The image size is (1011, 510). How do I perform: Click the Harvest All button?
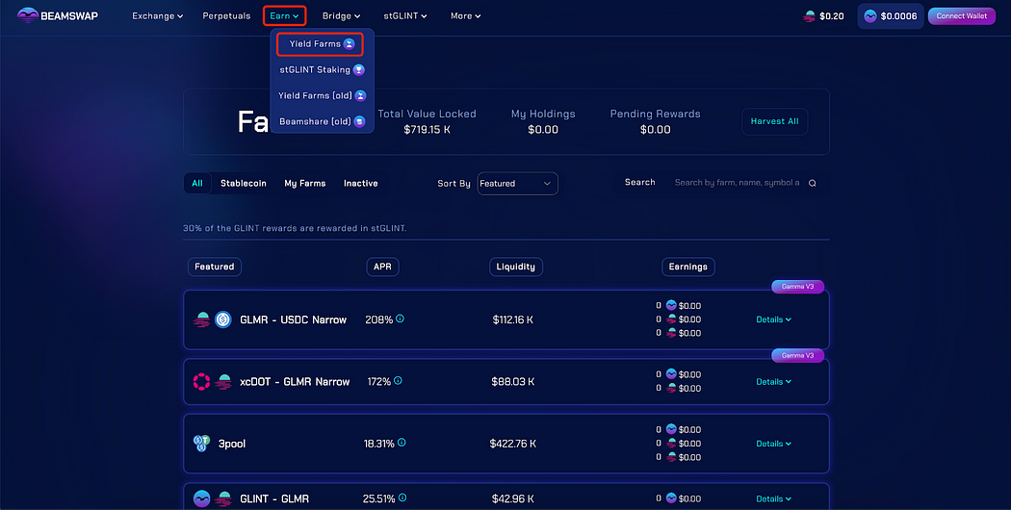click(x=774, y=121)
